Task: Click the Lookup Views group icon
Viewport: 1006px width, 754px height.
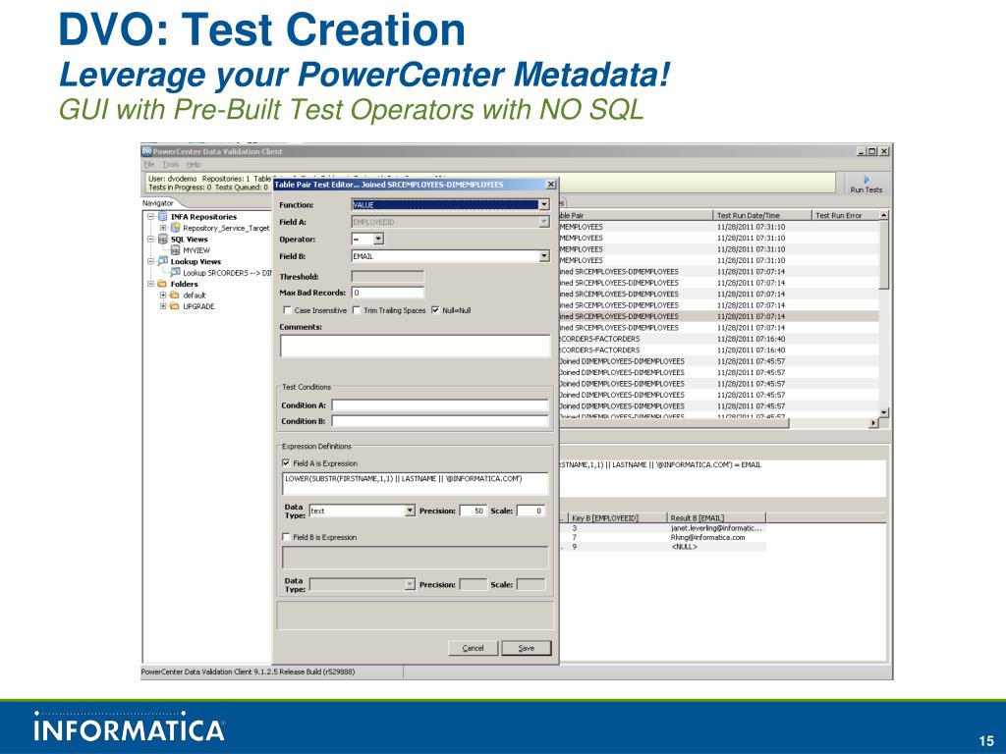Action: click(163, 261)
